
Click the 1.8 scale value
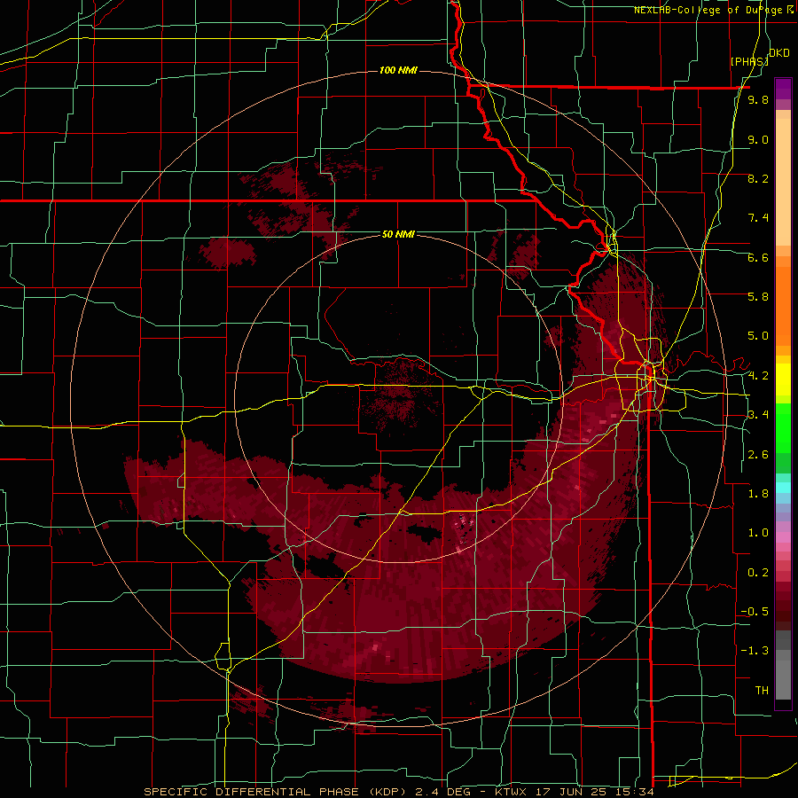click(x=758, y=494)
